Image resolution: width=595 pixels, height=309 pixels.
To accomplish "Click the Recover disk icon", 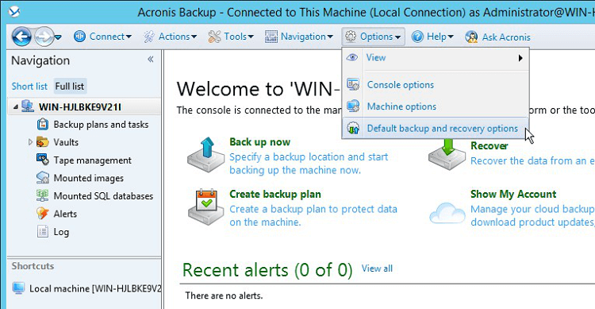I will tap(447, 154).
